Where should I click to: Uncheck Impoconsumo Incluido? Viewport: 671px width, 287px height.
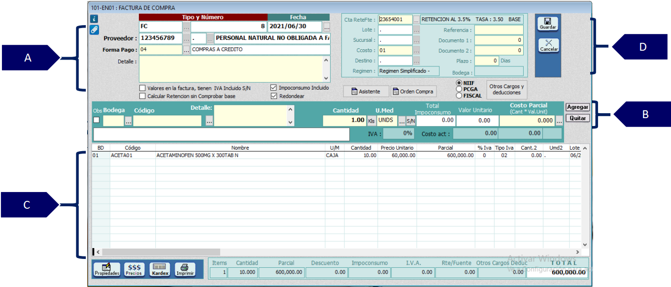273,88
